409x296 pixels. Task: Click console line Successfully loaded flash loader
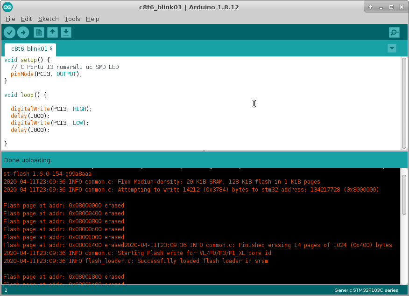[136, 261]
